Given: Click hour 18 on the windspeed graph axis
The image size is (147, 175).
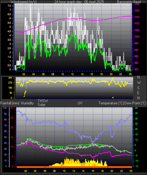Looking at the screenshot, I should coord(102,74).
